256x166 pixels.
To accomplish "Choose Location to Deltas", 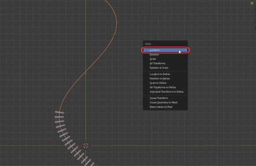I will tap(165, 74).
